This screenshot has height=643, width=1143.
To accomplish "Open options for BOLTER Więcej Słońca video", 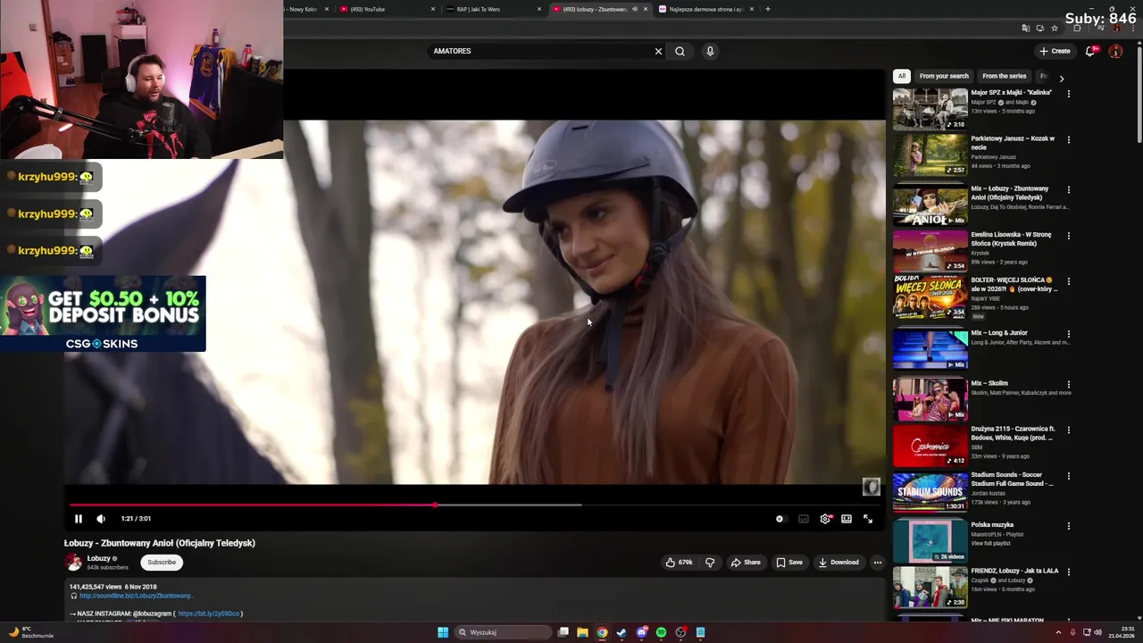I will tap(1068, 280).
